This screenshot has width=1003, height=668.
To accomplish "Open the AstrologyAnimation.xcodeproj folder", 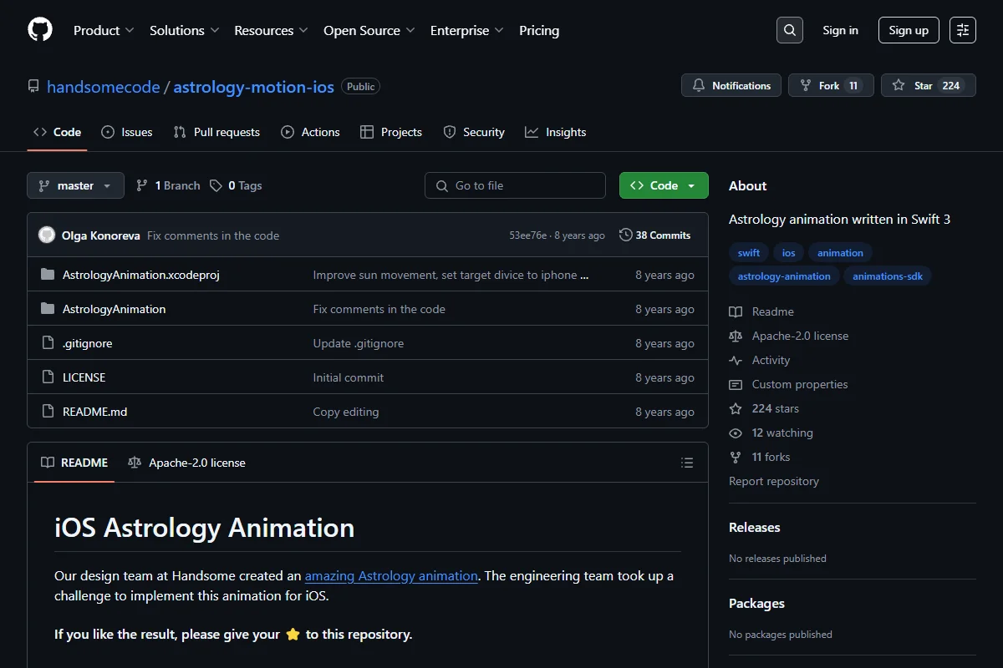I will (141, 275).
